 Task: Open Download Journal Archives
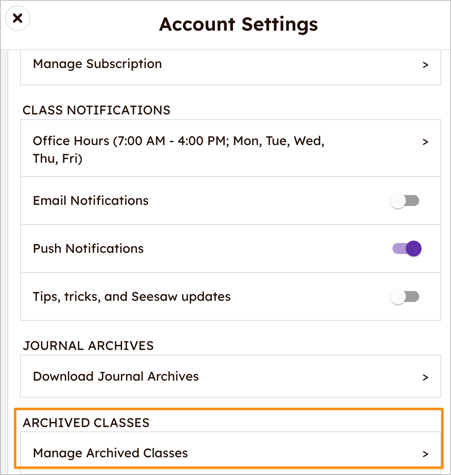click(x=231, y=376)
